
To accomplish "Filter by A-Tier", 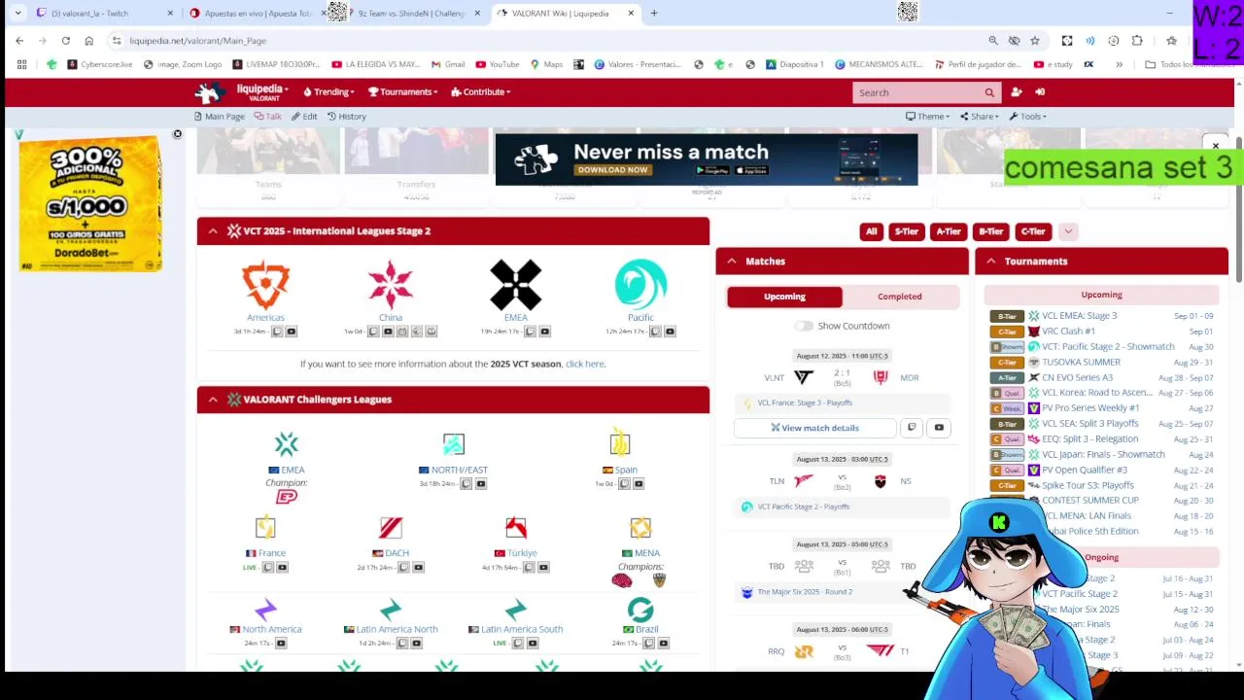I will tap(949, 231).
